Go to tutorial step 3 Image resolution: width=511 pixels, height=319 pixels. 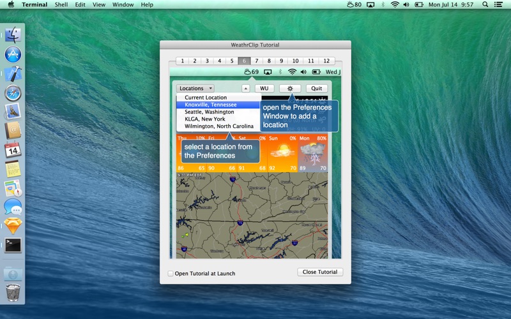pos(207,61)
